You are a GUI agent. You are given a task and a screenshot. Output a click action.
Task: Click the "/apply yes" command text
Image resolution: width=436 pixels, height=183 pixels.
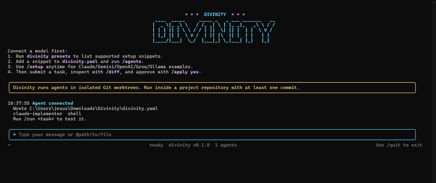click(186, 72)
